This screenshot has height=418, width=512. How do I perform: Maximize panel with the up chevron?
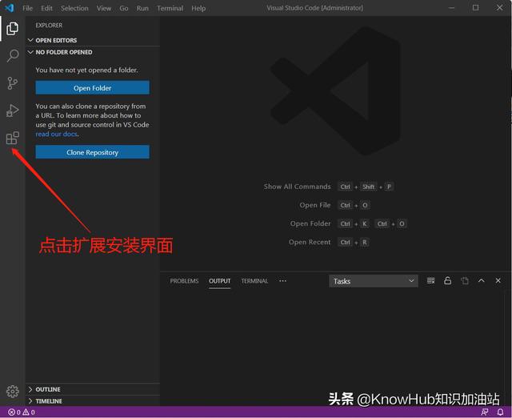[482, 280]
